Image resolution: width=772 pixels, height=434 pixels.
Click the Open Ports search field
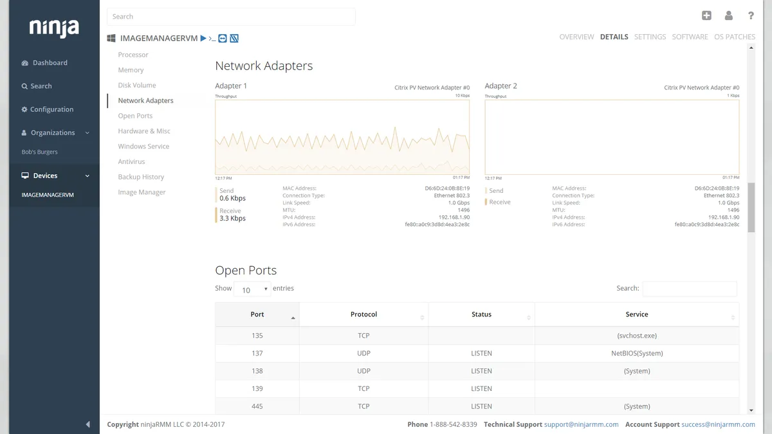click(689, 289)
